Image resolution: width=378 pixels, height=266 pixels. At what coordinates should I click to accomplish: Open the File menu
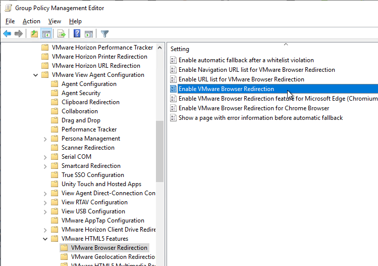coord(10,21)
